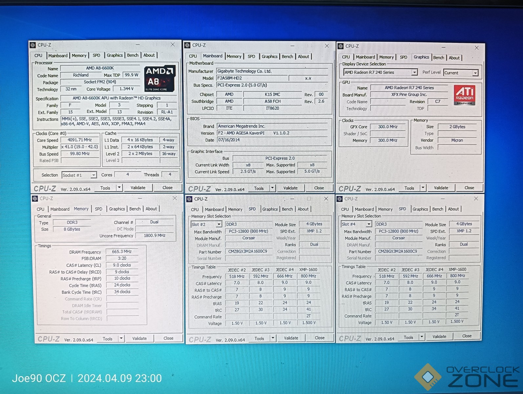Click the CPU-Z title icon of the Slot #2 SPD window
This screenshot has width=523, height=394.
tap(189, 199)
